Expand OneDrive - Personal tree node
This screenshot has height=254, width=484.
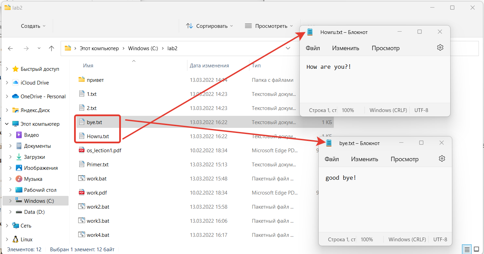coord(7,96)
